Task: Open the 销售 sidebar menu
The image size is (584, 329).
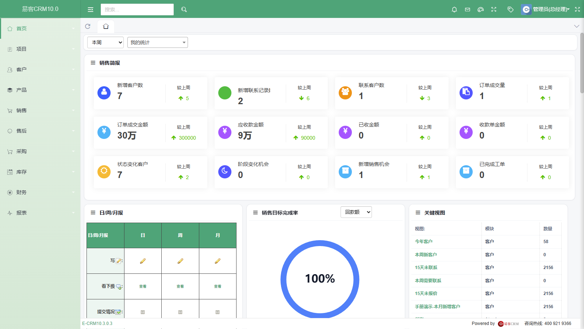Action: (40, 110)
